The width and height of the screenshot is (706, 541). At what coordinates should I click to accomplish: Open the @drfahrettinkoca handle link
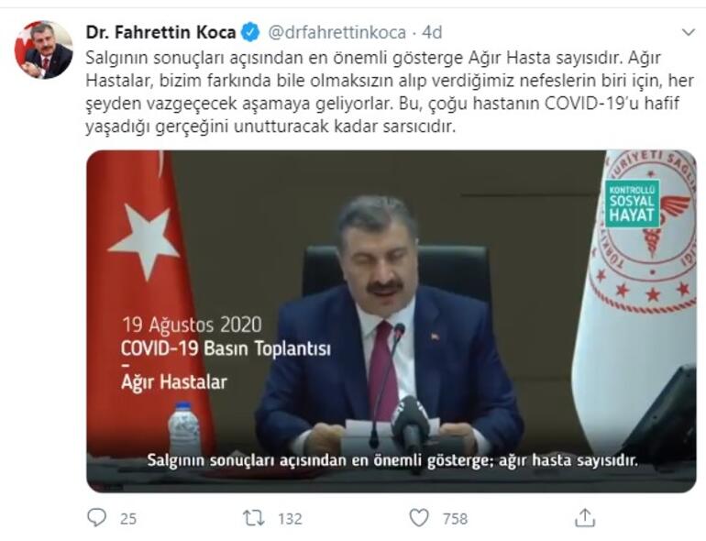[x=337, y=32]
